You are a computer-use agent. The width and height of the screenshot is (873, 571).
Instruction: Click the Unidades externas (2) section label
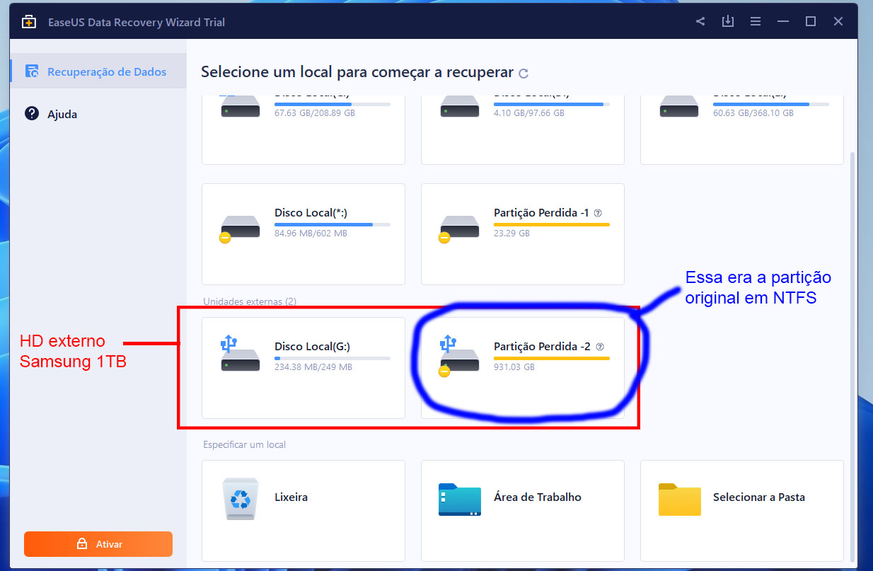[250, 301]
